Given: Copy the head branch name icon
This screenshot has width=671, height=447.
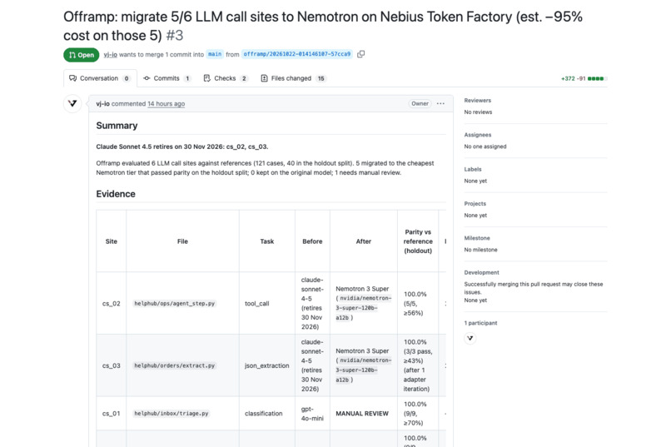Looking at the screenshot, I should coord(360,54).
